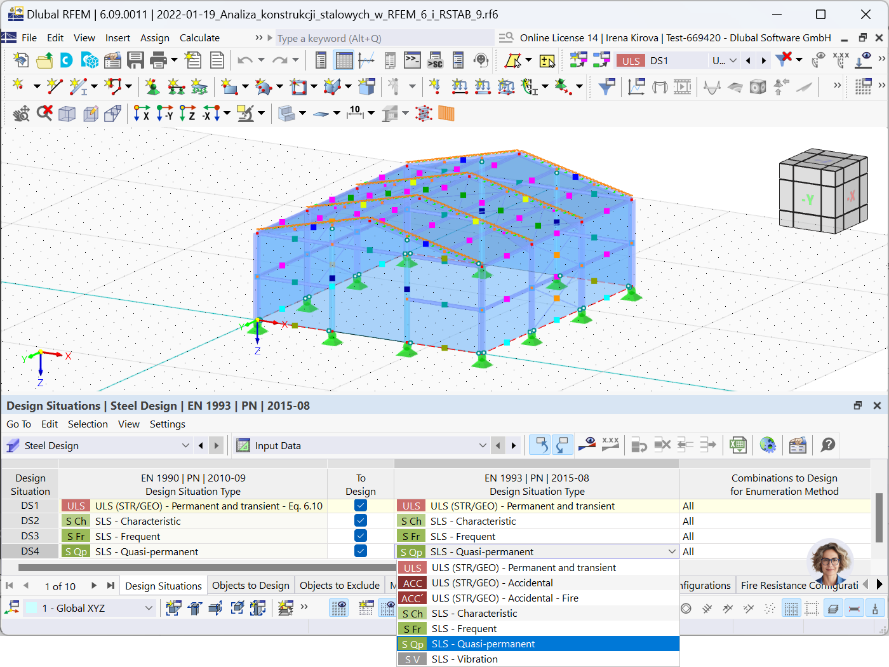
Task: Disable To Design checkbox for DS1
Action: pyautogui.click(x=361, y=505)
